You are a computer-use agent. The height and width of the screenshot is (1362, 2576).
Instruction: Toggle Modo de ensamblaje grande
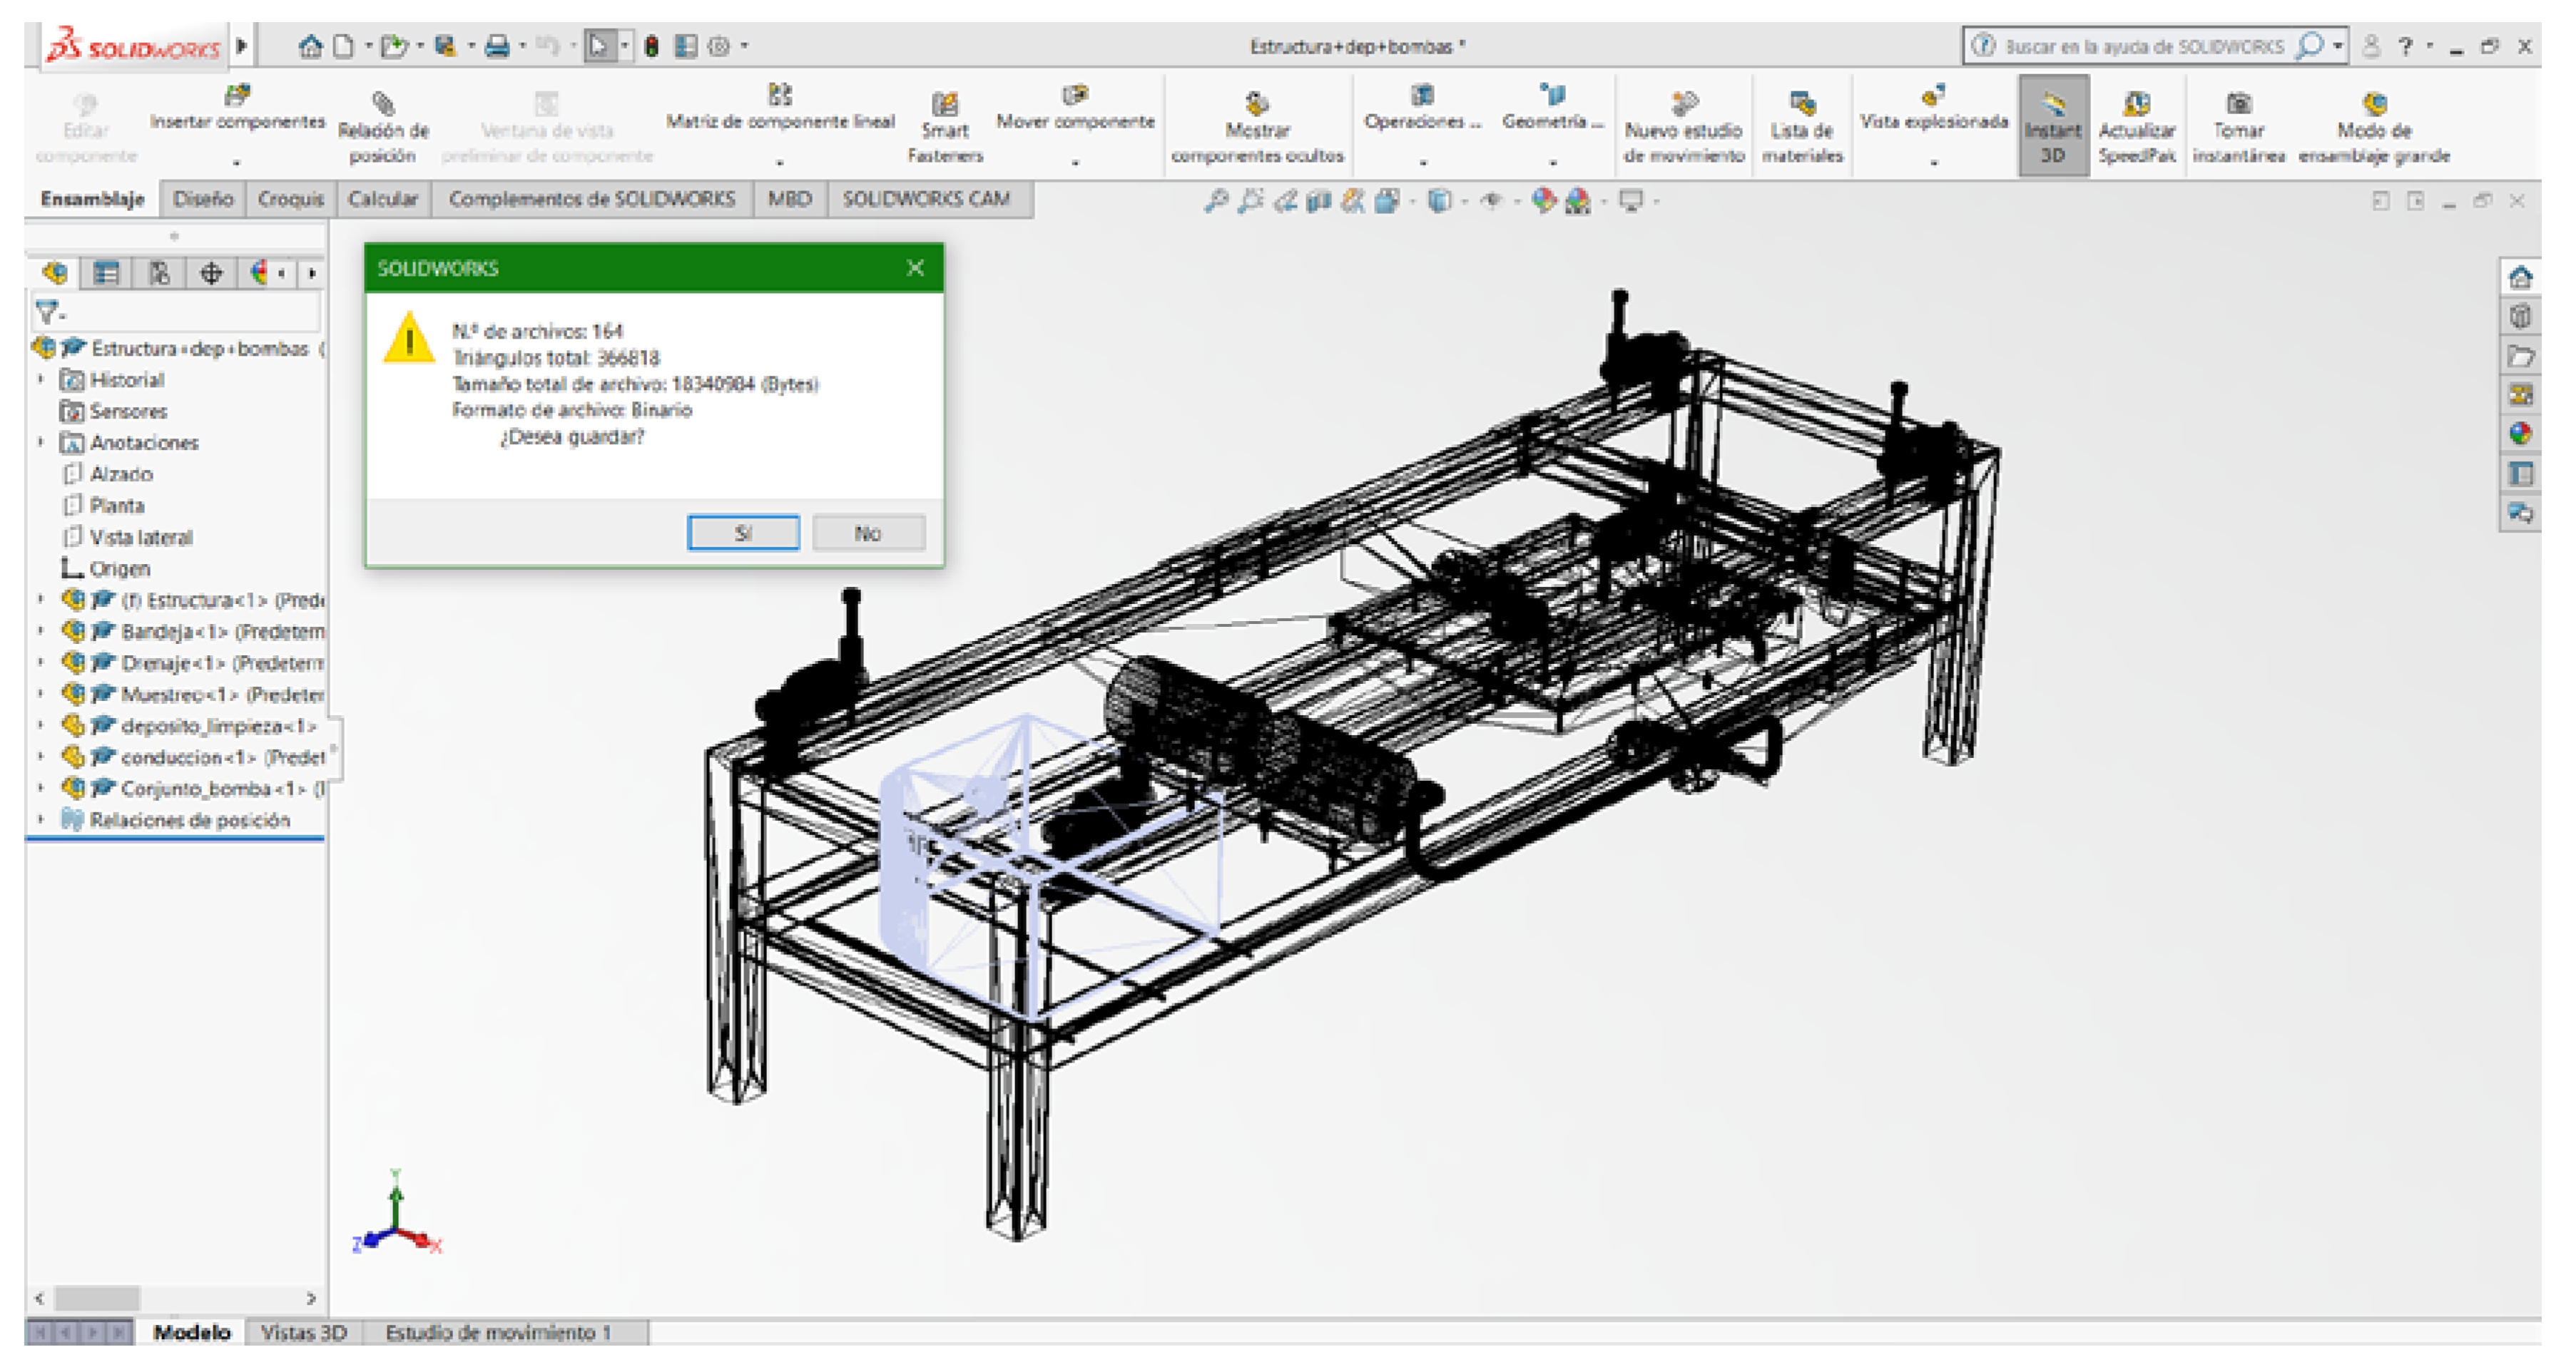[2374, 104]
